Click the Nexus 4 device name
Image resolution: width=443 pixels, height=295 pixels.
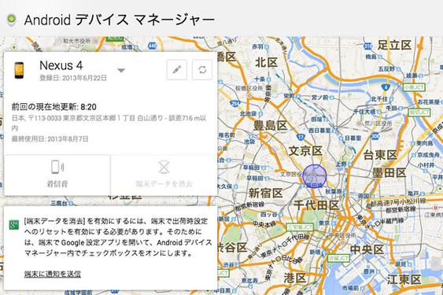(x=61, y=65)
